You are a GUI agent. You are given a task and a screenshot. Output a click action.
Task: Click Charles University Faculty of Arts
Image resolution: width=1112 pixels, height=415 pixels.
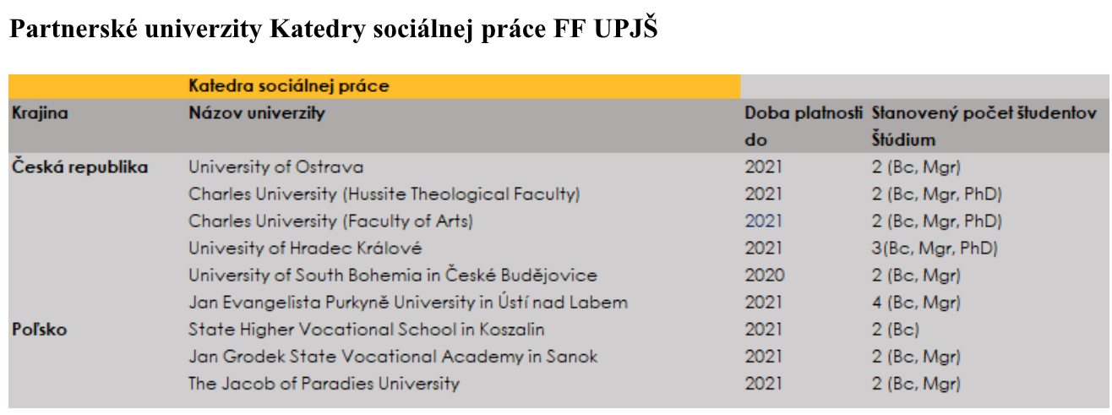click(330, 221)
